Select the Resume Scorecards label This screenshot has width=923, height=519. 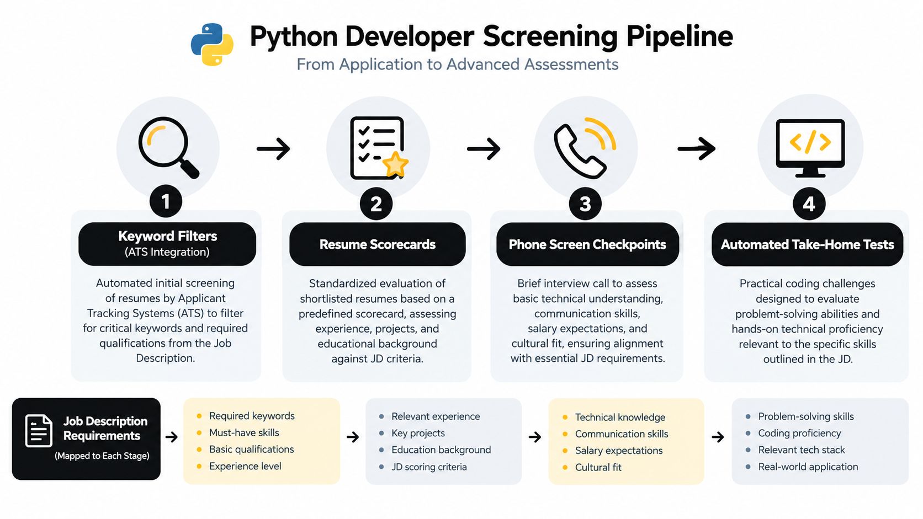[x=378, y=244]
